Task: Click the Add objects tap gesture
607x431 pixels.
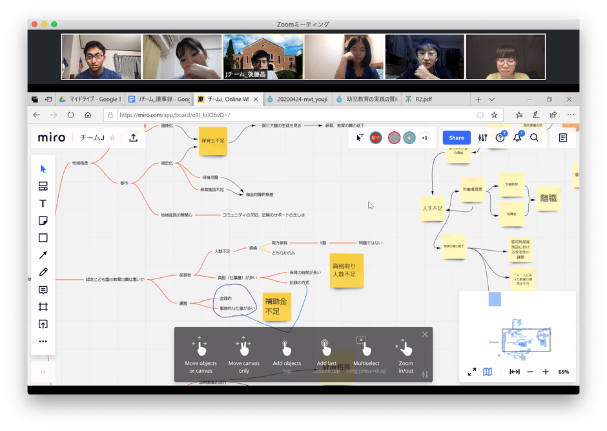Action: [287, 355]
